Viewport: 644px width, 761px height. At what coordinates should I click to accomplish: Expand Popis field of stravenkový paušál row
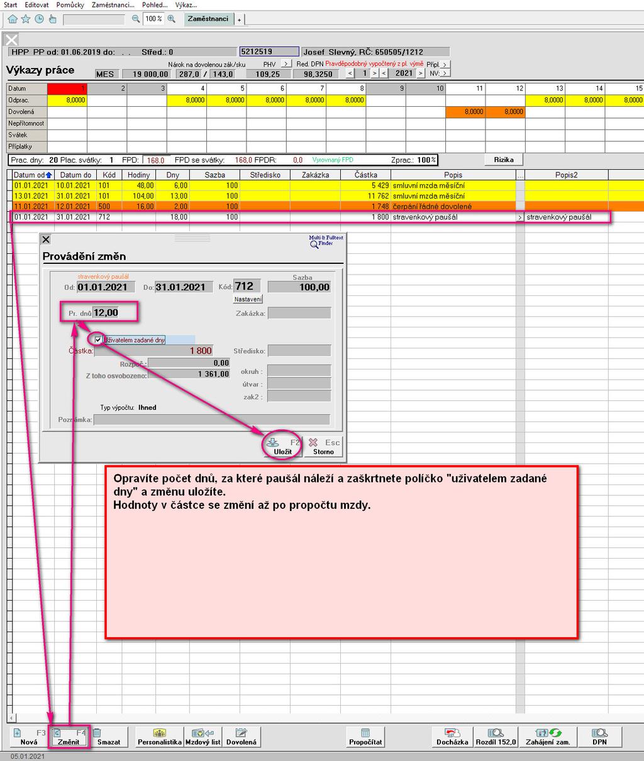point(519,217)
